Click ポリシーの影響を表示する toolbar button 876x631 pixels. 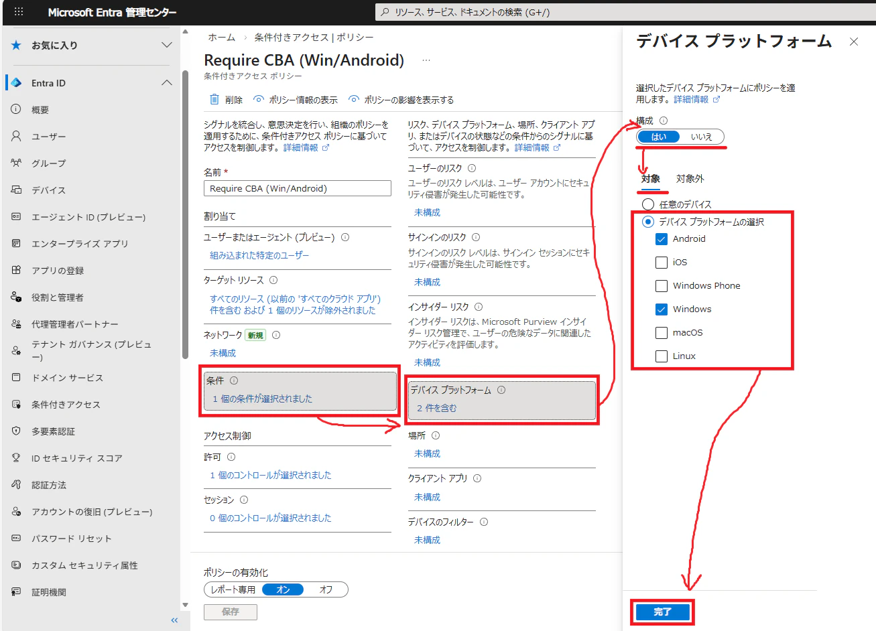click(401, 100)
